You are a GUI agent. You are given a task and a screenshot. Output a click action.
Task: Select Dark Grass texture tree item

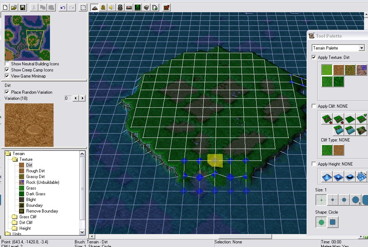(x=36, y=194)
